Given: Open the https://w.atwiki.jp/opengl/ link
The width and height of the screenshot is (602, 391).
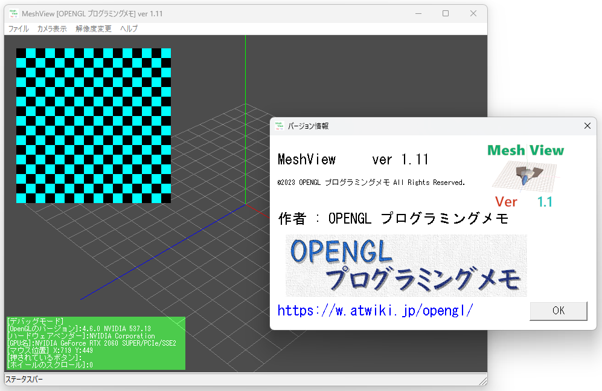Looking at the screenshot, I should click(375, 311).
